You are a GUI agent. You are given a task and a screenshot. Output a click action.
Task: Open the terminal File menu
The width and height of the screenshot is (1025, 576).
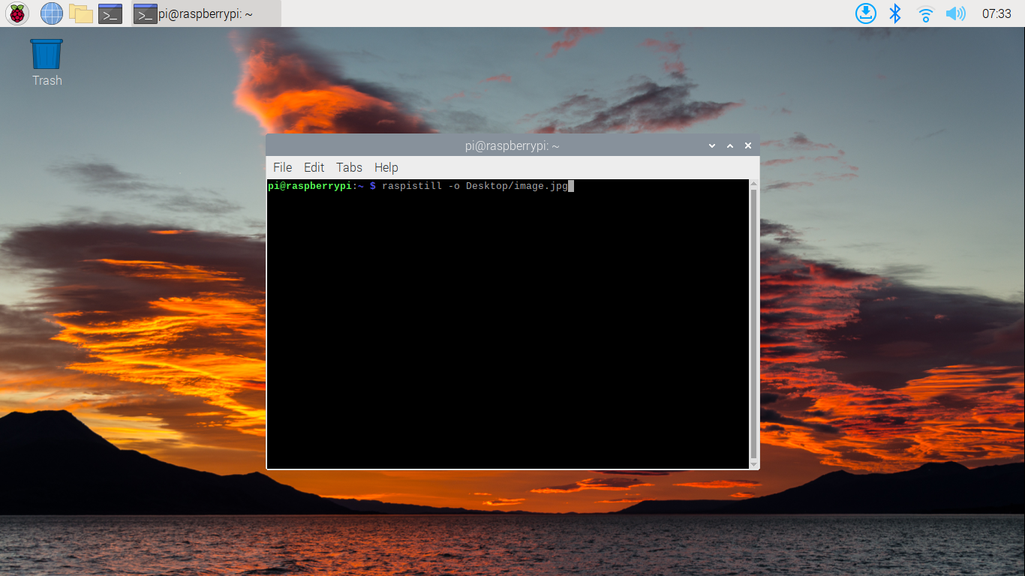pos(283,167)
